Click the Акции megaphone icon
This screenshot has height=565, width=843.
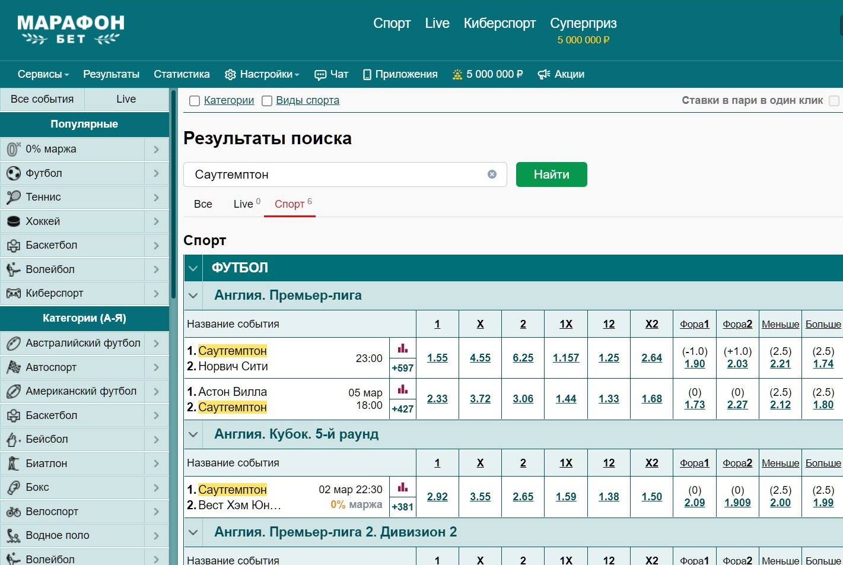click(543, 75)
